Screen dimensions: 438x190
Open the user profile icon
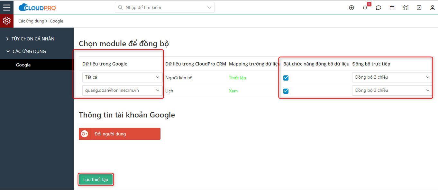433,8
